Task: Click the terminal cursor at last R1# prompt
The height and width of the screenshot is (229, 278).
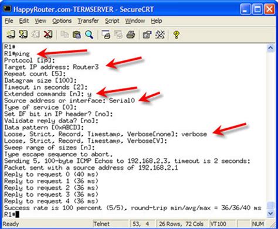Action: point(18,214)
